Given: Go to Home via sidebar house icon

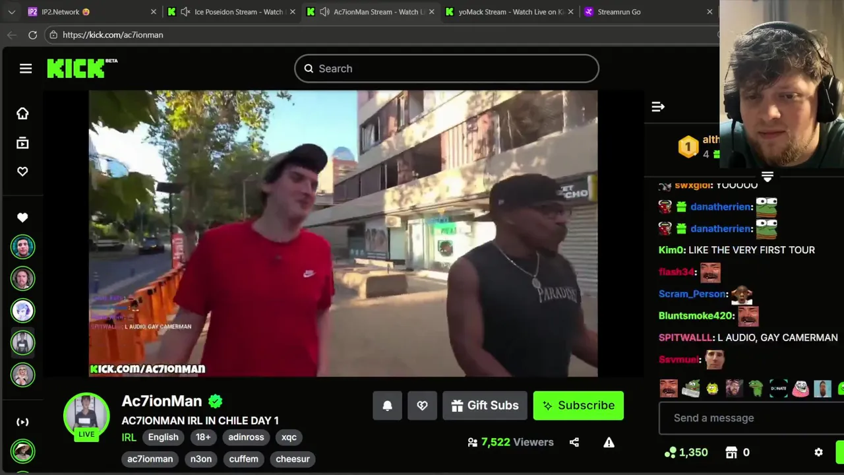Looking at the screenshot, I should pos(22,113).
